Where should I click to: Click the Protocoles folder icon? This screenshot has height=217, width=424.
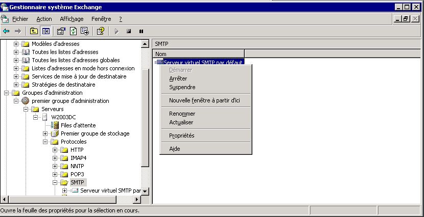55,142
